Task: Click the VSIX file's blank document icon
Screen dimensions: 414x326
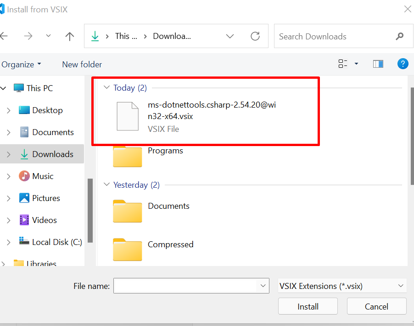Action: (128, 116)
